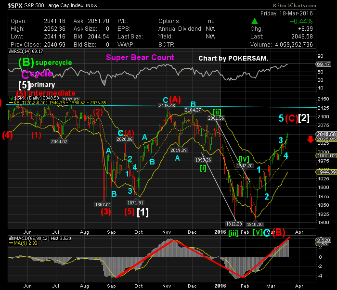Screen dimensions: 337x290
Task: Click the white [2] wave label at right
Action: coord(304,118)
